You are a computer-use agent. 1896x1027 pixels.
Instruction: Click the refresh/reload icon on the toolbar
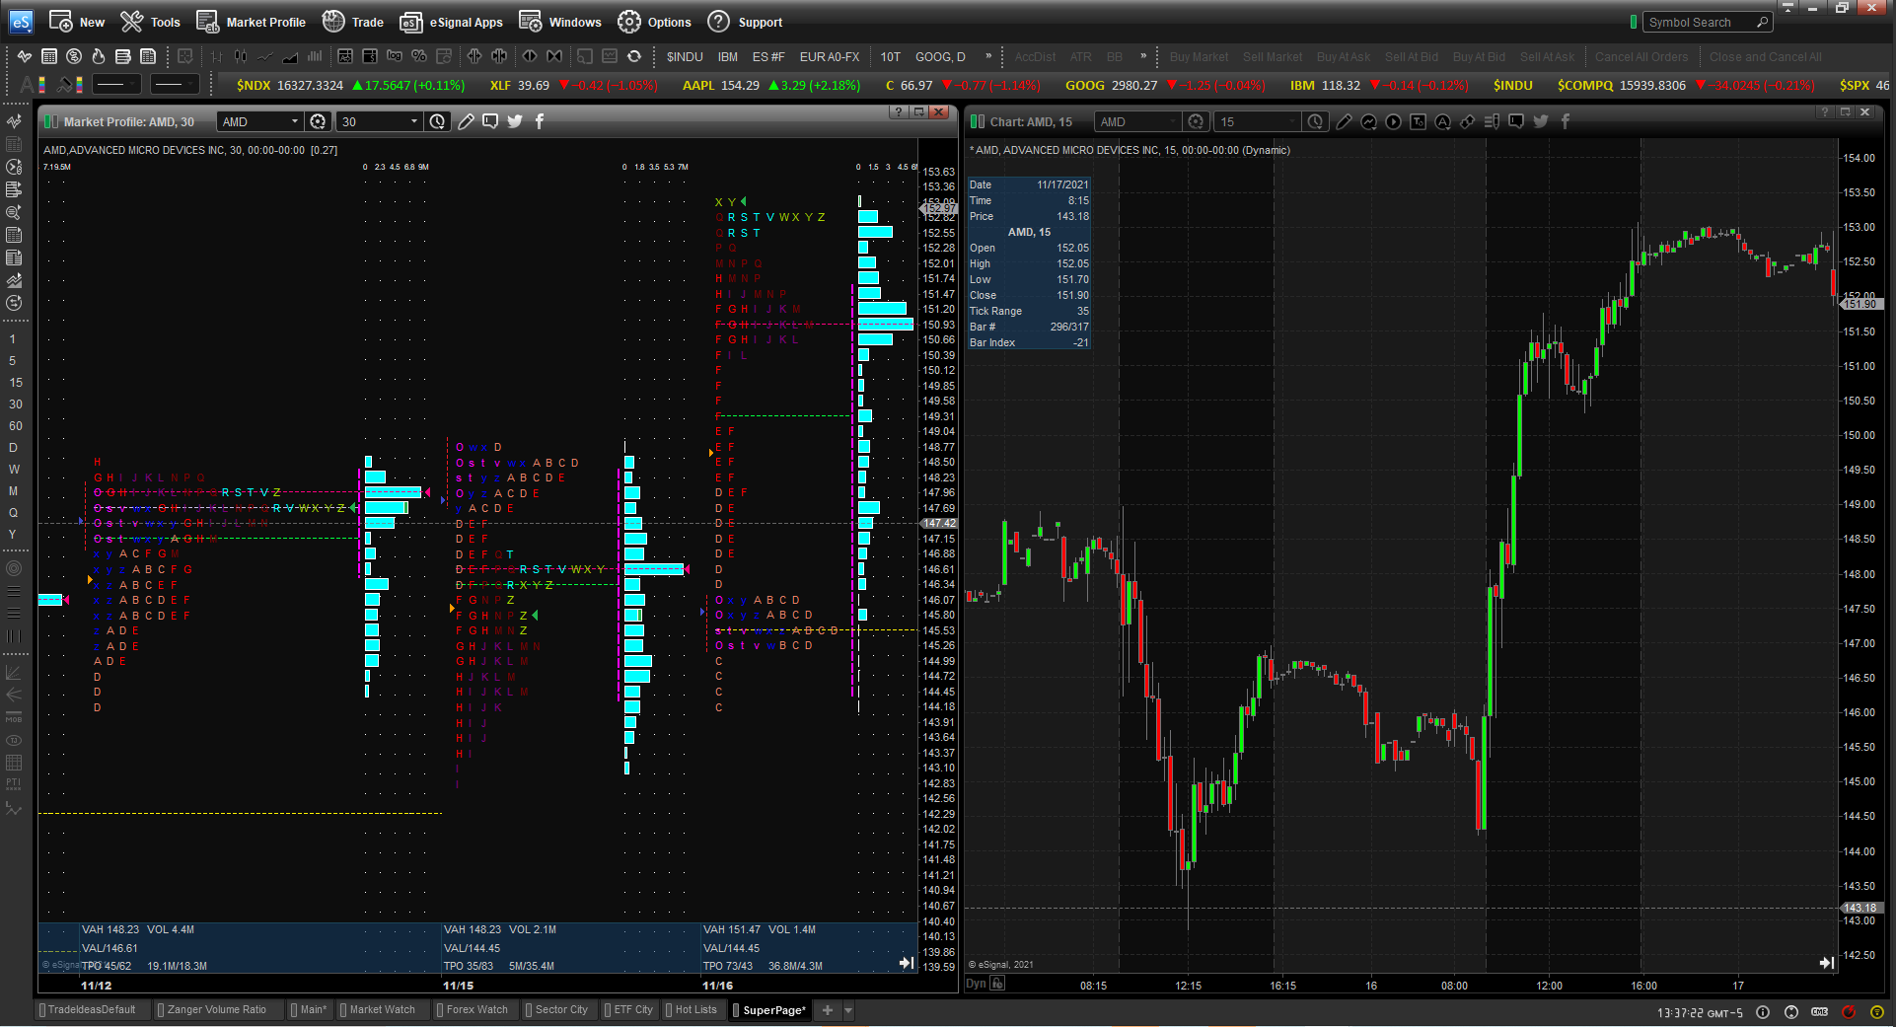[x=635, y=56]
